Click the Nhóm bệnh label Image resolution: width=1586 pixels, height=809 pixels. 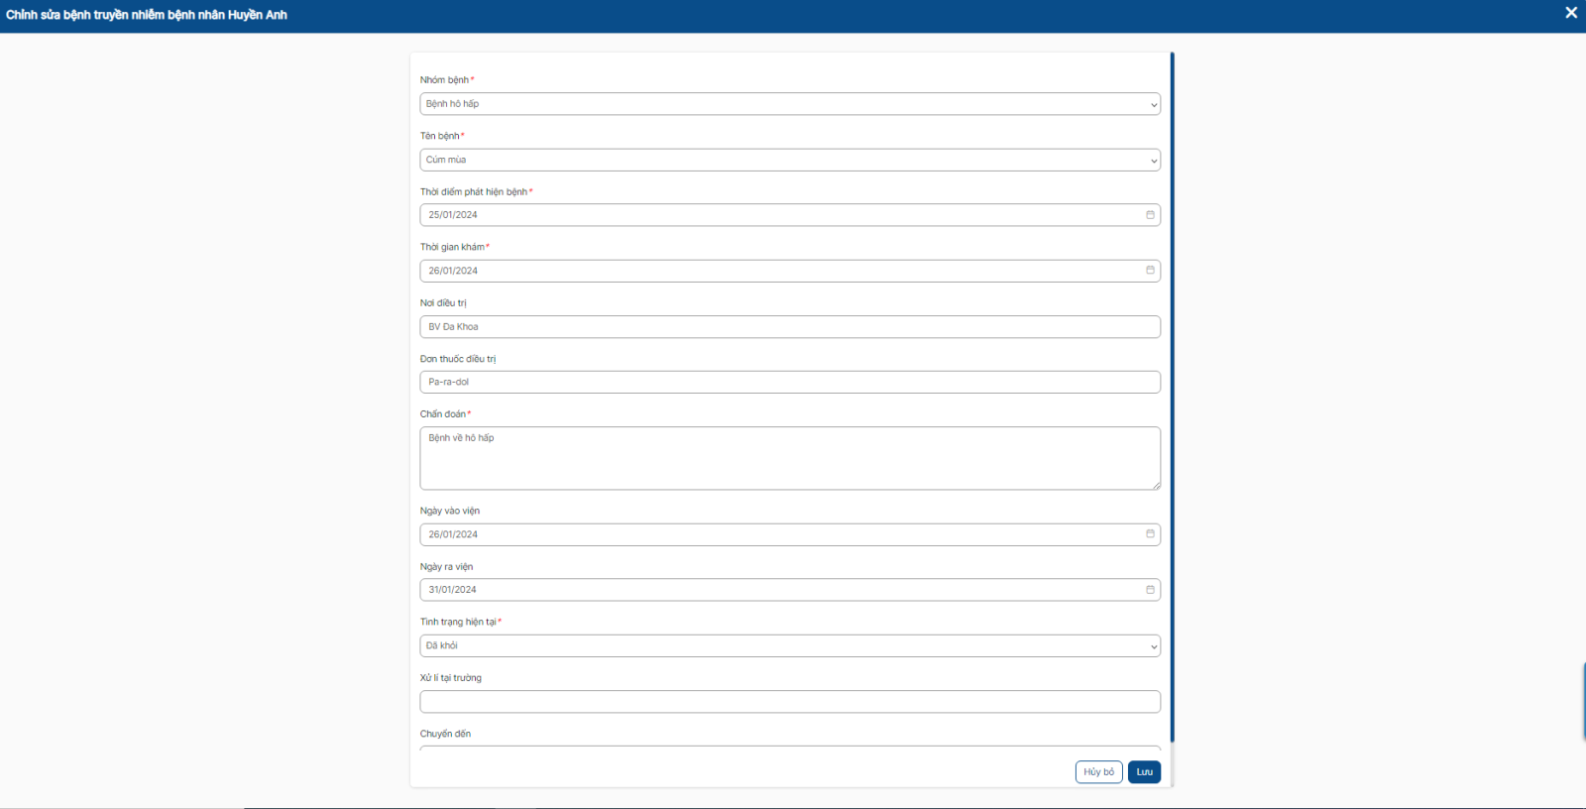coord(444,80)
